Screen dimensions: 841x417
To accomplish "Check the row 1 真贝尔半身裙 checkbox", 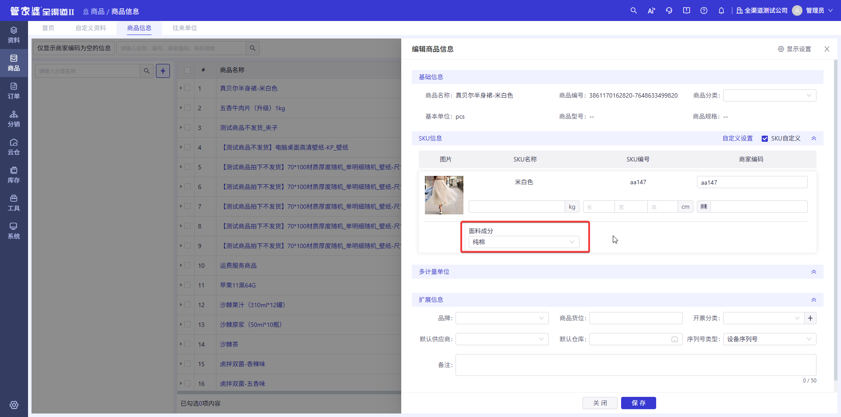I will coord(187,88).
